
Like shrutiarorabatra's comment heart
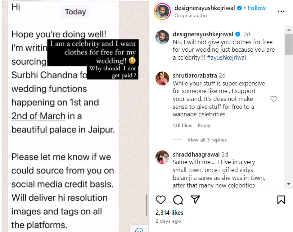pyautogui.click(x=274, y=99)
